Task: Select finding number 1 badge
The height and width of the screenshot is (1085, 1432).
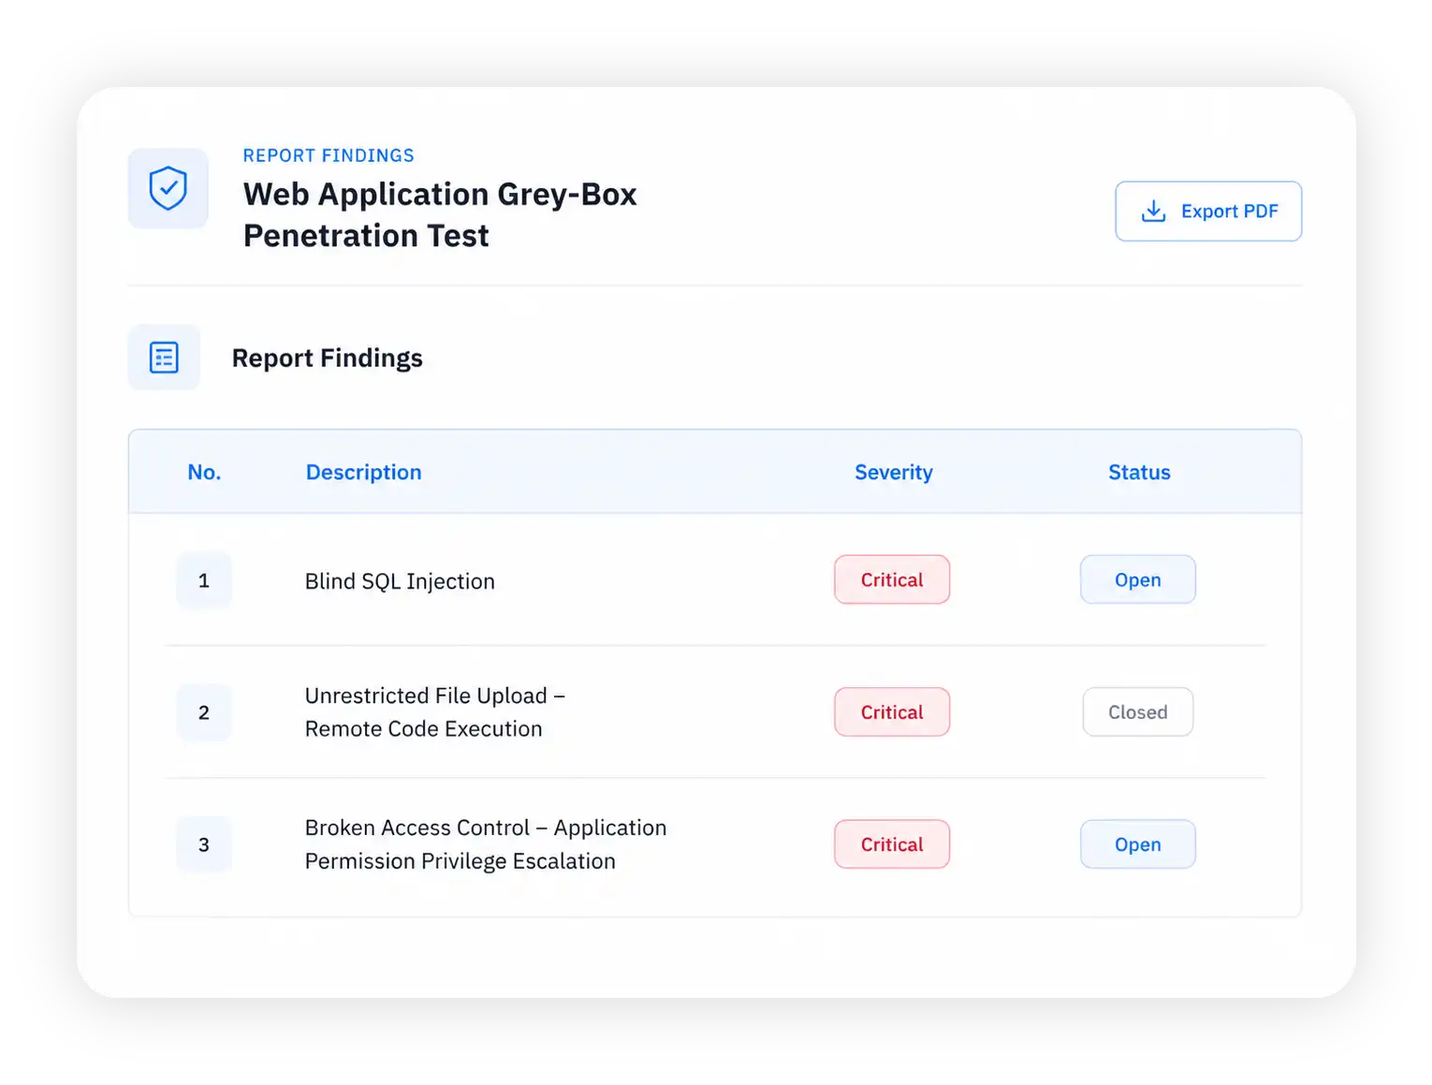Action: (x=204, y=580)
